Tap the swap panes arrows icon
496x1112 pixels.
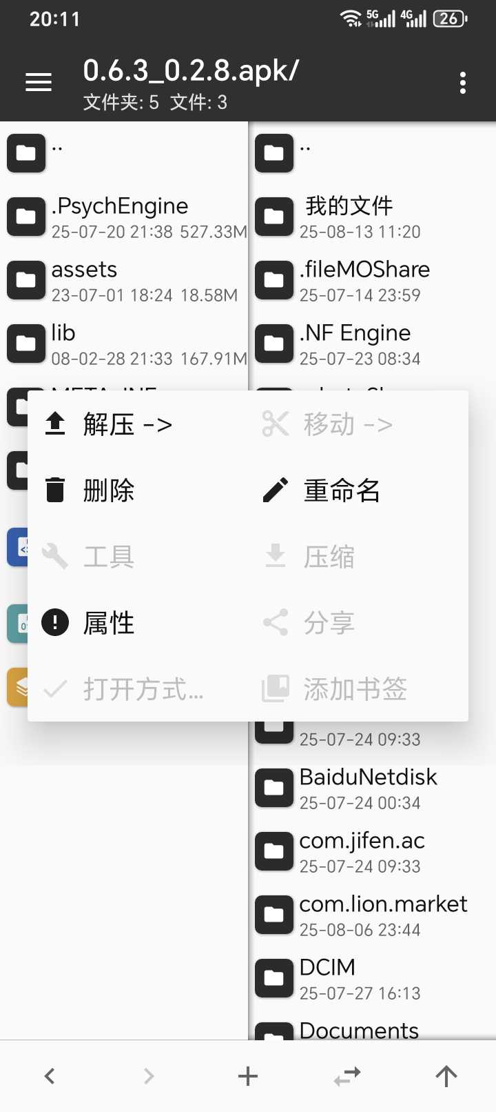(x=347, y=1075)
